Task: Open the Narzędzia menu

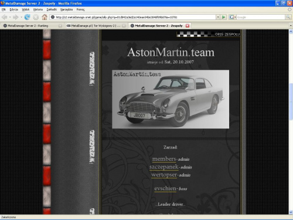Action: [x=66, y=9]
